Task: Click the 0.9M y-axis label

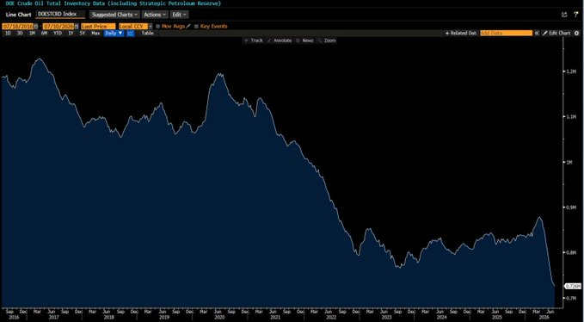Action: (572, 207)
